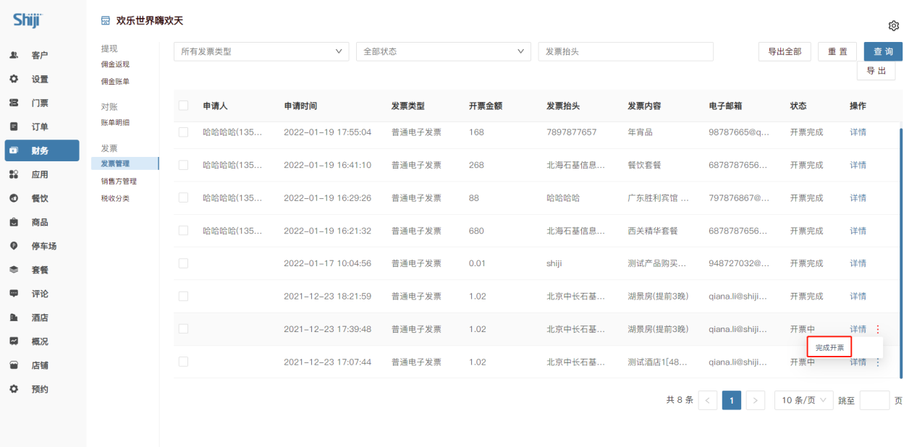Select checkbox for the 0.01 invoice row
The image size is (917, 447).
pyautogui.click(x=183, y=263)
